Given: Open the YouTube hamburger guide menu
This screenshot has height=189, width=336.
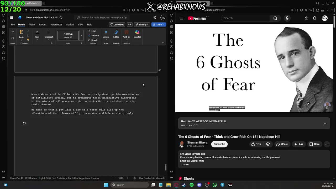Looking at the screenshot, I should (x=182, y=18).
